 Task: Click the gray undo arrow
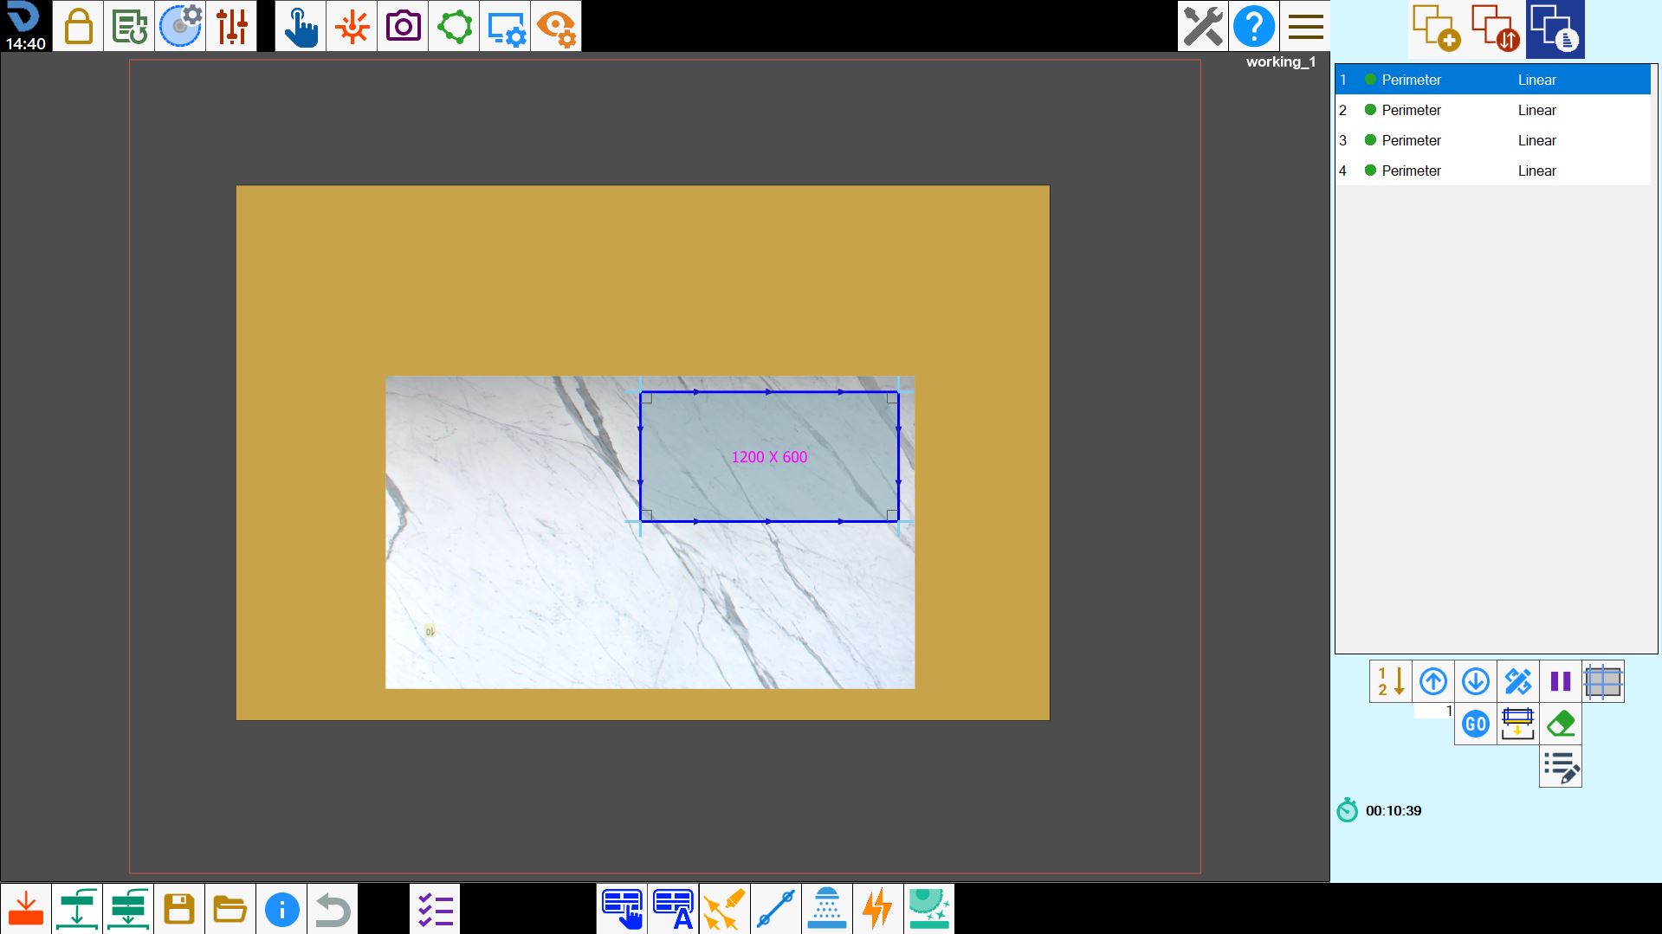[x=333, y=909]
